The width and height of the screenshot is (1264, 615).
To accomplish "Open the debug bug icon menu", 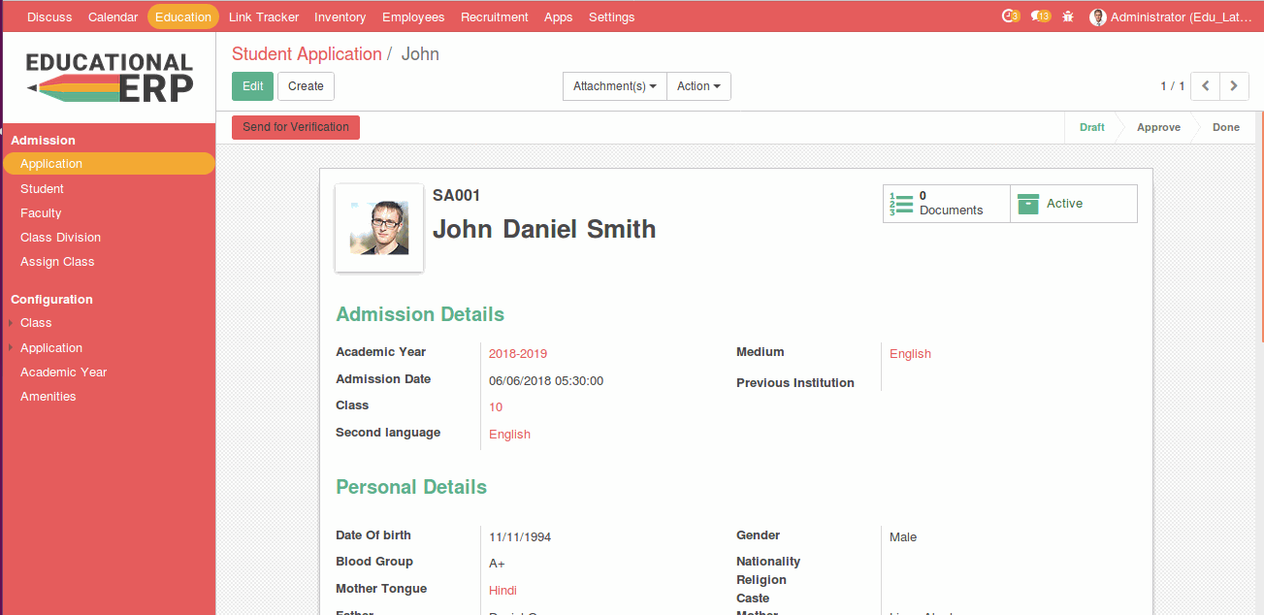I will [1068, 16].
